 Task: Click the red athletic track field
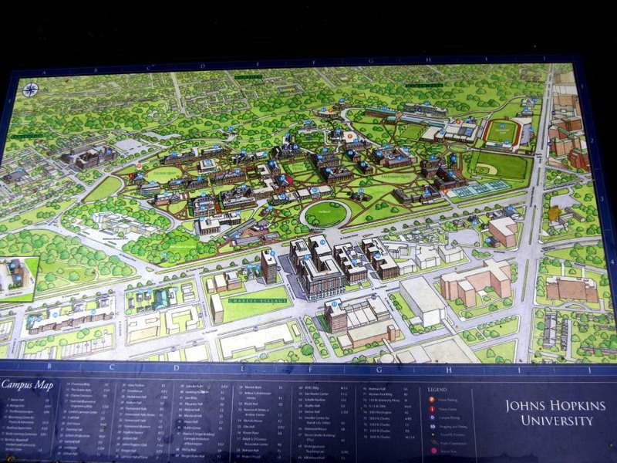[x=502, y=131]
